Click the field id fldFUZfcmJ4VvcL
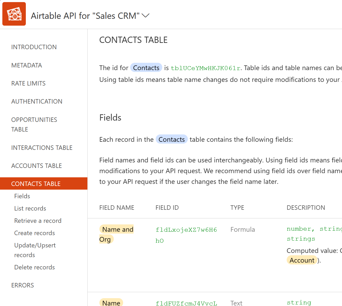The image size is (342, 306). pyautogui.click(x=186, y=303)
